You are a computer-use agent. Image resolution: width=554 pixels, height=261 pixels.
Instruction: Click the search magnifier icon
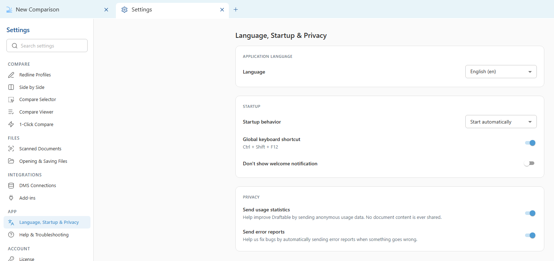[x=15, y=46]
